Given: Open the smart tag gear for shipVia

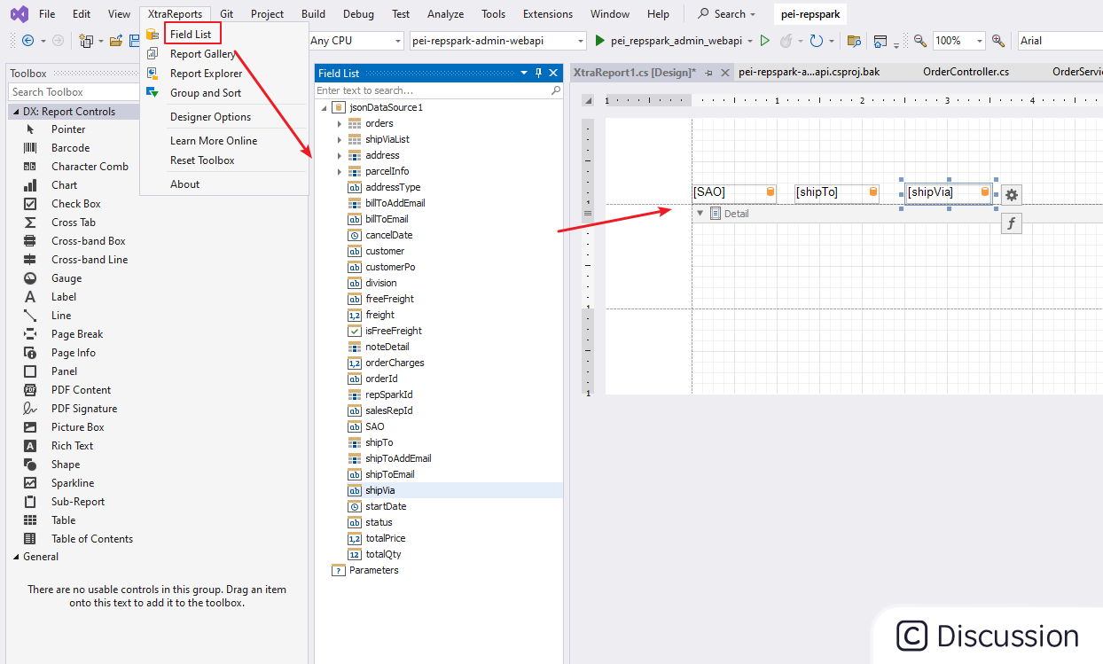Looking at the screenshot, I should [x=1012, y=195].
